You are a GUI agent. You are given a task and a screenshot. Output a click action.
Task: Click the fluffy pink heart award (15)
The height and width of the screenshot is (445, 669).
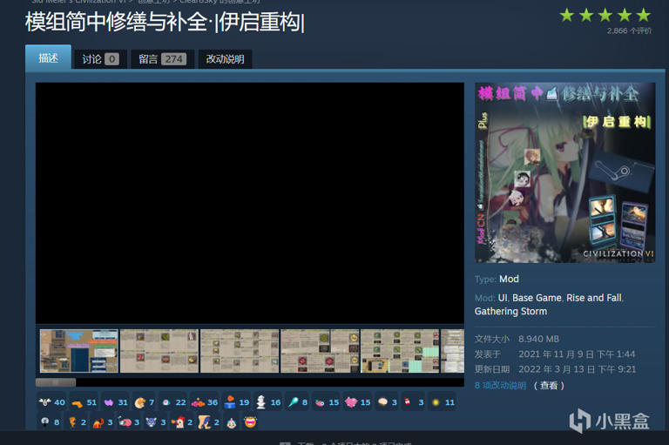coord(357,402)
